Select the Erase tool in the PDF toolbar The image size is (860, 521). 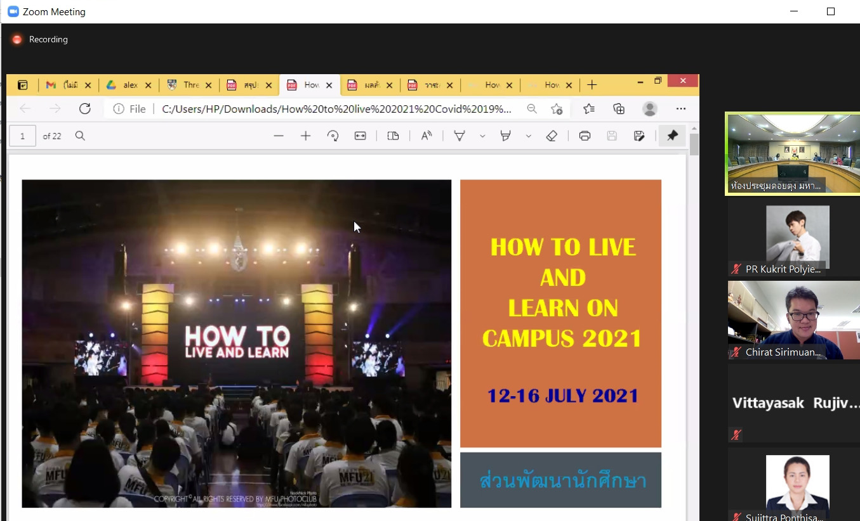coord(552,135)
